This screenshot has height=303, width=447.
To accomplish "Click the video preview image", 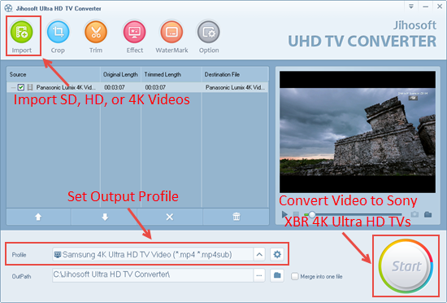I will [358, 132].
